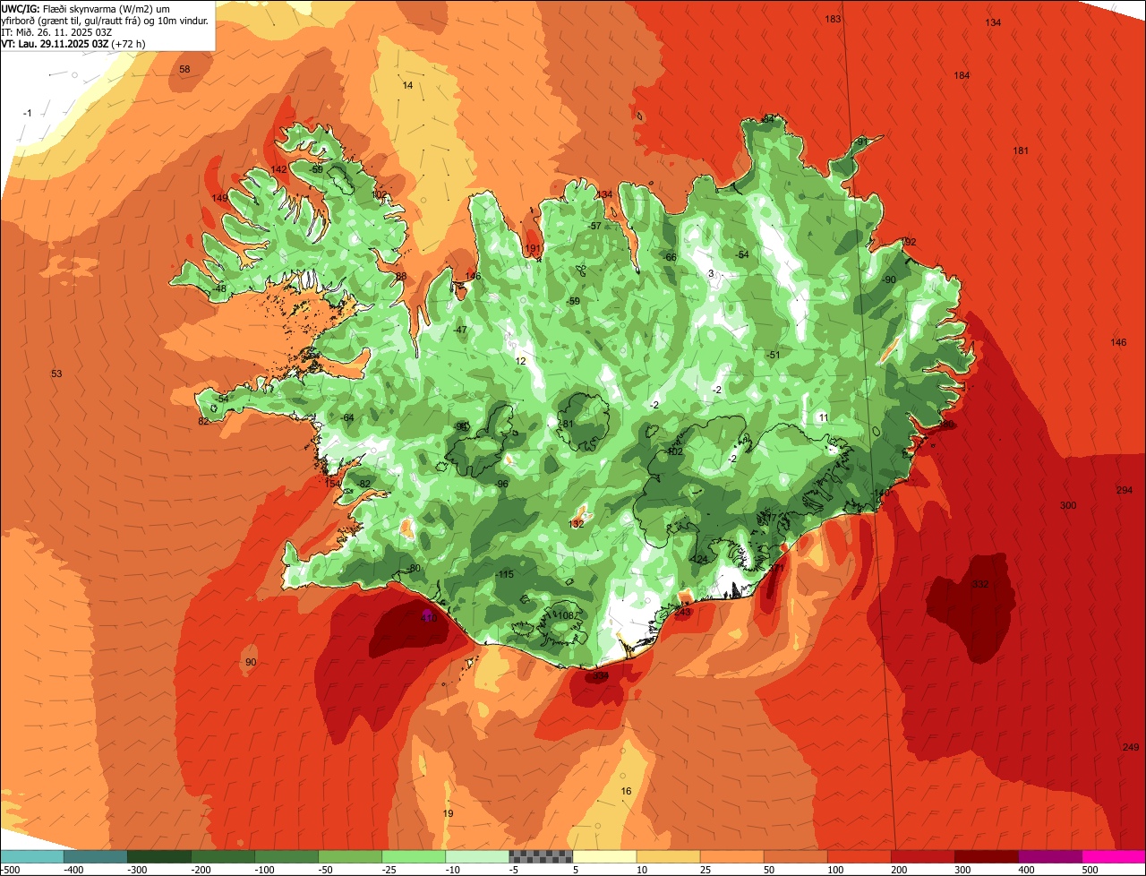The height and width of the screenshot is (876, 1146).
Task: Click the value 14 on the yellow area
Action: (x=407, y=85)
